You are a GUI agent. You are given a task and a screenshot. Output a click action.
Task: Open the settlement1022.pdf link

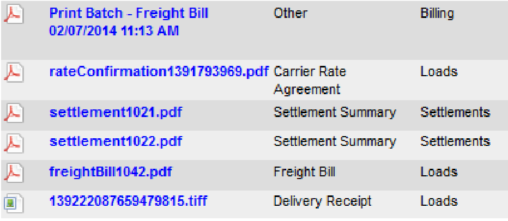(x=116, y=142)
